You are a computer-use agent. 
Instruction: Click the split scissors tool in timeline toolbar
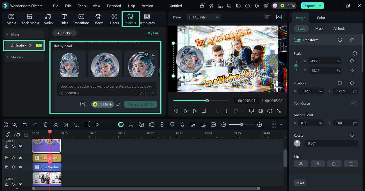[56, 125]
